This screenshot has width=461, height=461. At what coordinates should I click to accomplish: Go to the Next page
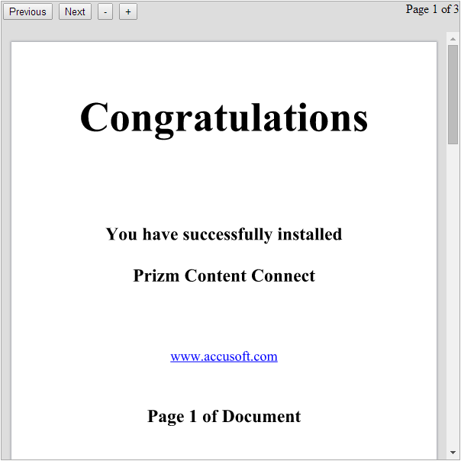coord(75,11)
